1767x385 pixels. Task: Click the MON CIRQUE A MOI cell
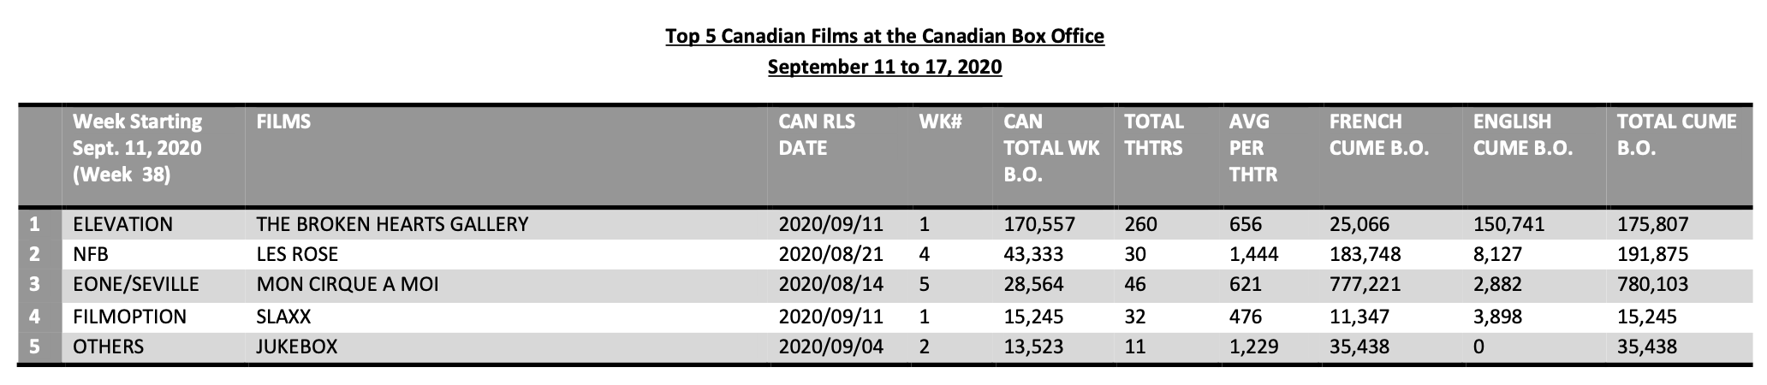347,285
